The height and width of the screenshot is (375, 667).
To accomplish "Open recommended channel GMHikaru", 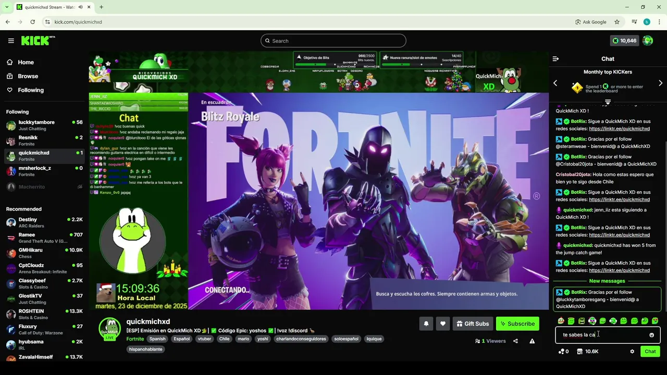I will tap(44, 253).
